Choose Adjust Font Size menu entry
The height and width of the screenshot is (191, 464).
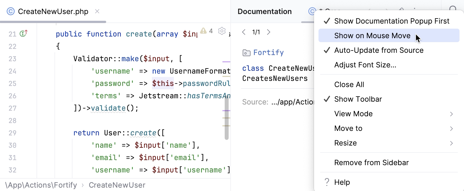click(389, 65)
